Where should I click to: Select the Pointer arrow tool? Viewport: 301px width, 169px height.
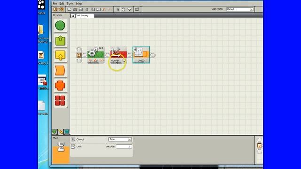(118, 9)
